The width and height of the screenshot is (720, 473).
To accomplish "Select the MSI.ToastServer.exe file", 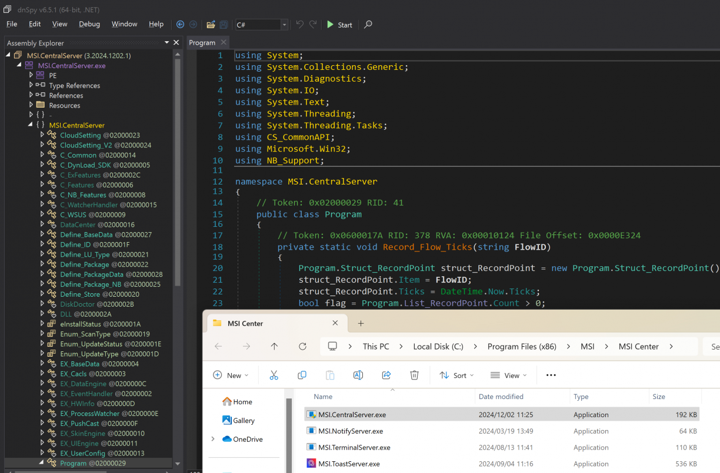I will 349,464.
